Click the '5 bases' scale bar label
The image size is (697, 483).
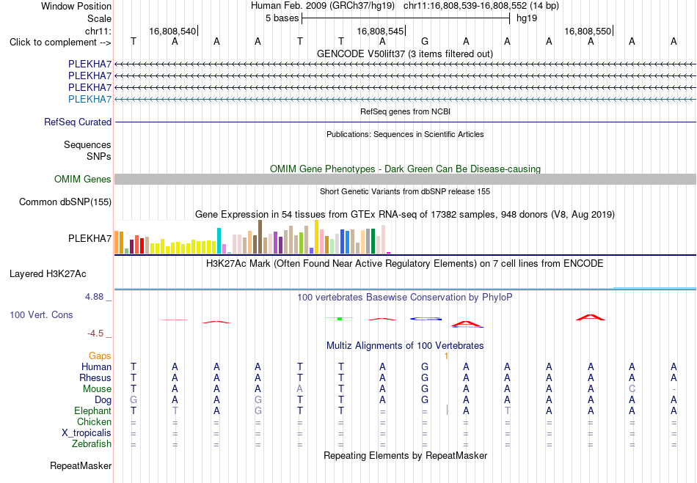click(282, 18)
